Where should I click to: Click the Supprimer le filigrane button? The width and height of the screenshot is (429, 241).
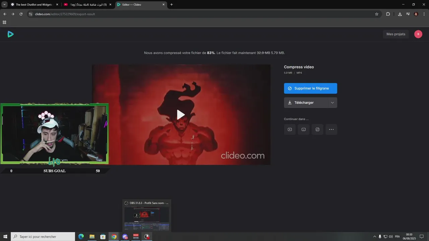pyautogui.click(x=310, y=88)
